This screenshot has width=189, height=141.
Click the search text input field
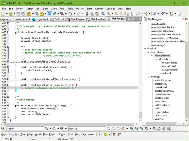[25, 129]
